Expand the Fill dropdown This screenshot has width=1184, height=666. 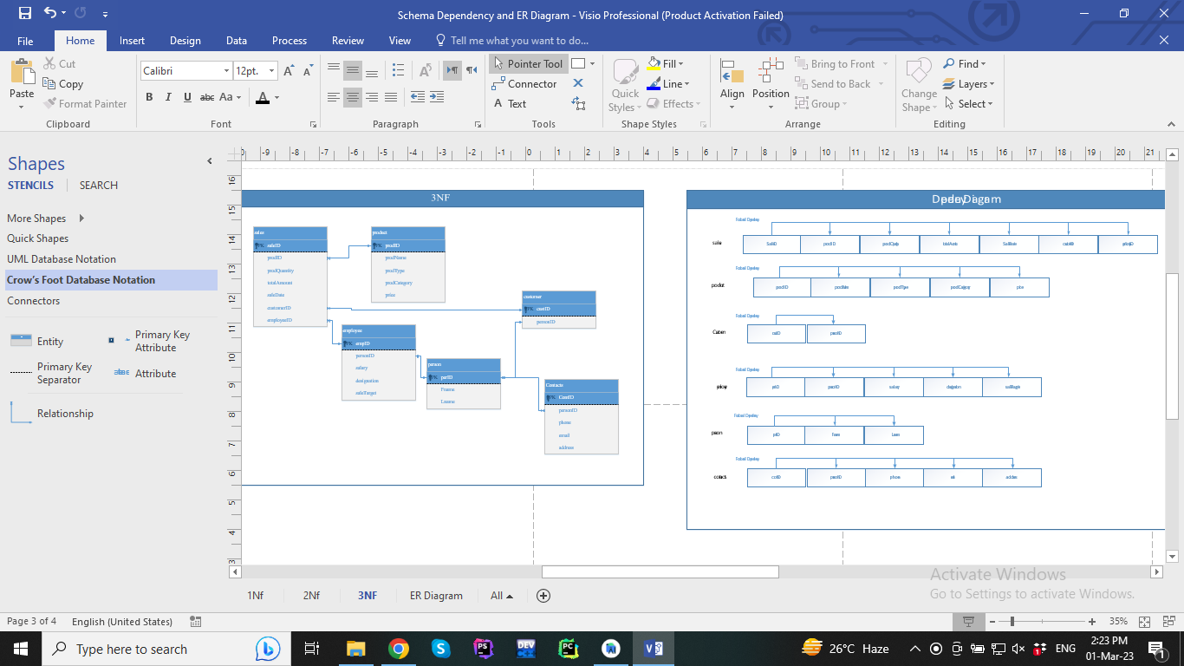point(681,64)
